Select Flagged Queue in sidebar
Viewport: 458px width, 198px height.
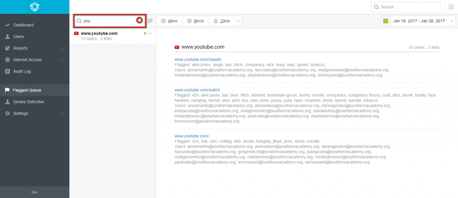[x=34, y=90]
